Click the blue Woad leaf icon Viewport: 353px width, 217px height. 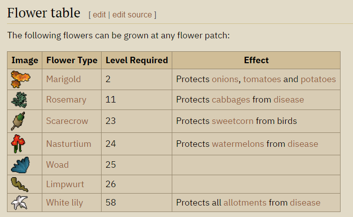tap(20, 165)
